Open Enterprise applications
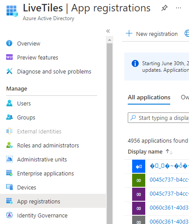189x224 pixels. tap(45, 174)
